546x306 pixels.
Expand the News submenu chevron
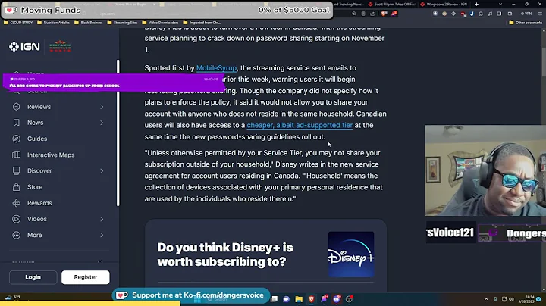[x=102, y=123]
